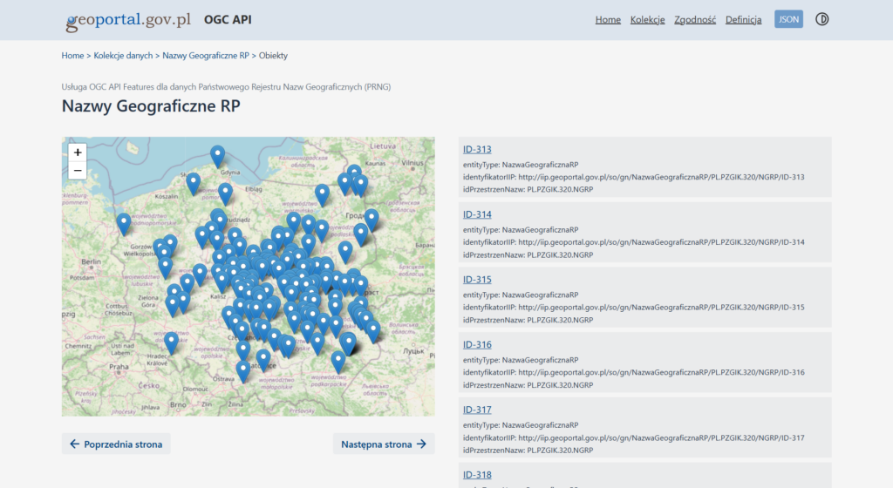This screenshot has width=893, height=488.
Task: Open the ID-316 feature link
Action: tap(477, 345)
